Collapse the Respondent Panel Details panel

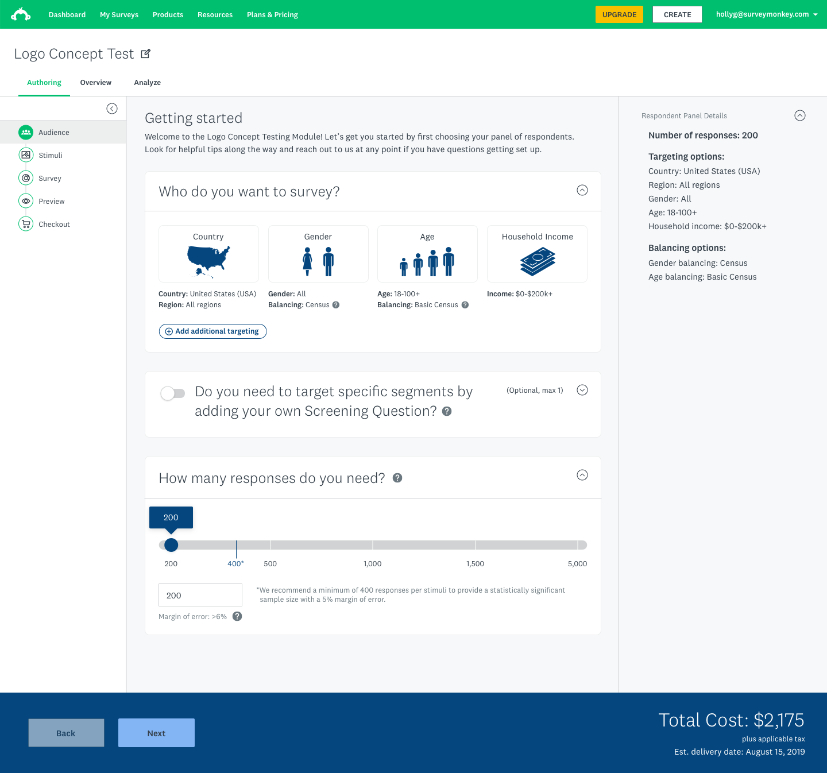pos(800,115)
